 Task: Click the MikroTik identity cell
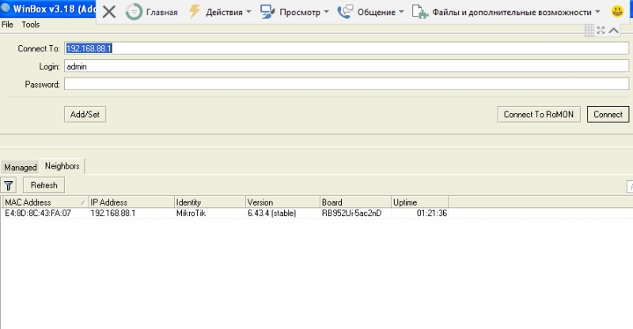click(191, 214)
